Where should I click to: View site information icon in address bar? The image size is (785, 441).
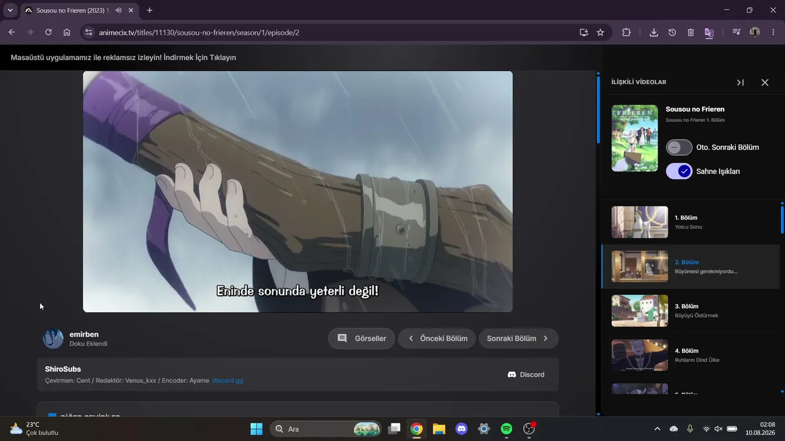[x=88, y=32]
